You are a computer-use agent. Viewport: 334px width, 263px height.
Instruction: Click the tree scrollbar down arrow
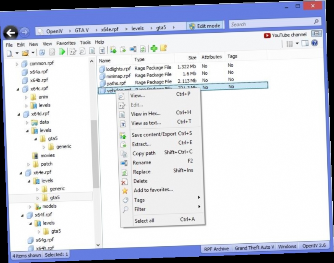[x=98, y=245]
